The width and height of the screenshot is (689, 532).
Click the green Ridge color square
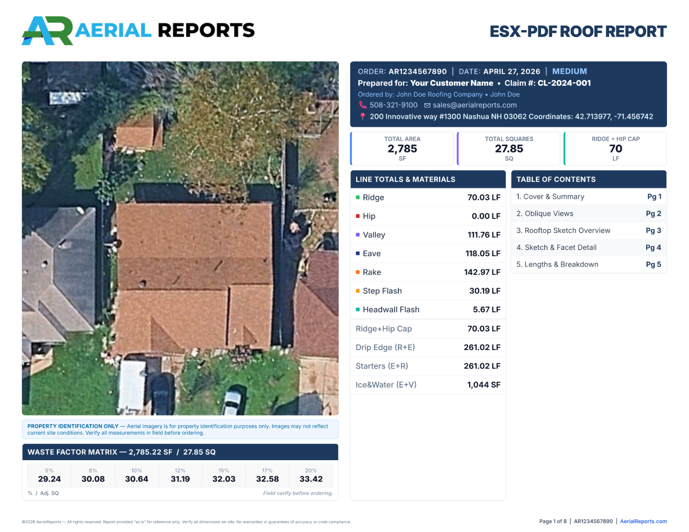pos(358,198)
